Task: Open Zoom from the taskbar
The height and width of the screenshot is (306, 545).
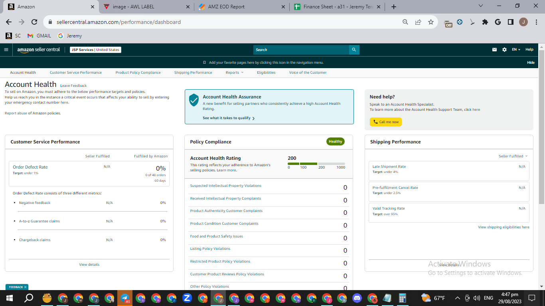Action: 187,298
